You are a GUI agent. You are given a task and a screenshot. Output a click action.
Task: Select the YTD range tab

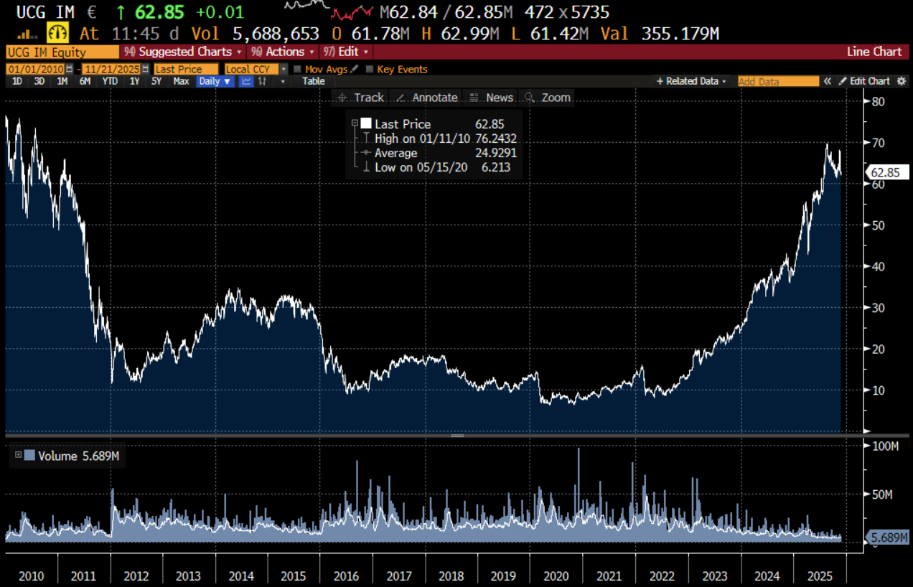point(110,81)
